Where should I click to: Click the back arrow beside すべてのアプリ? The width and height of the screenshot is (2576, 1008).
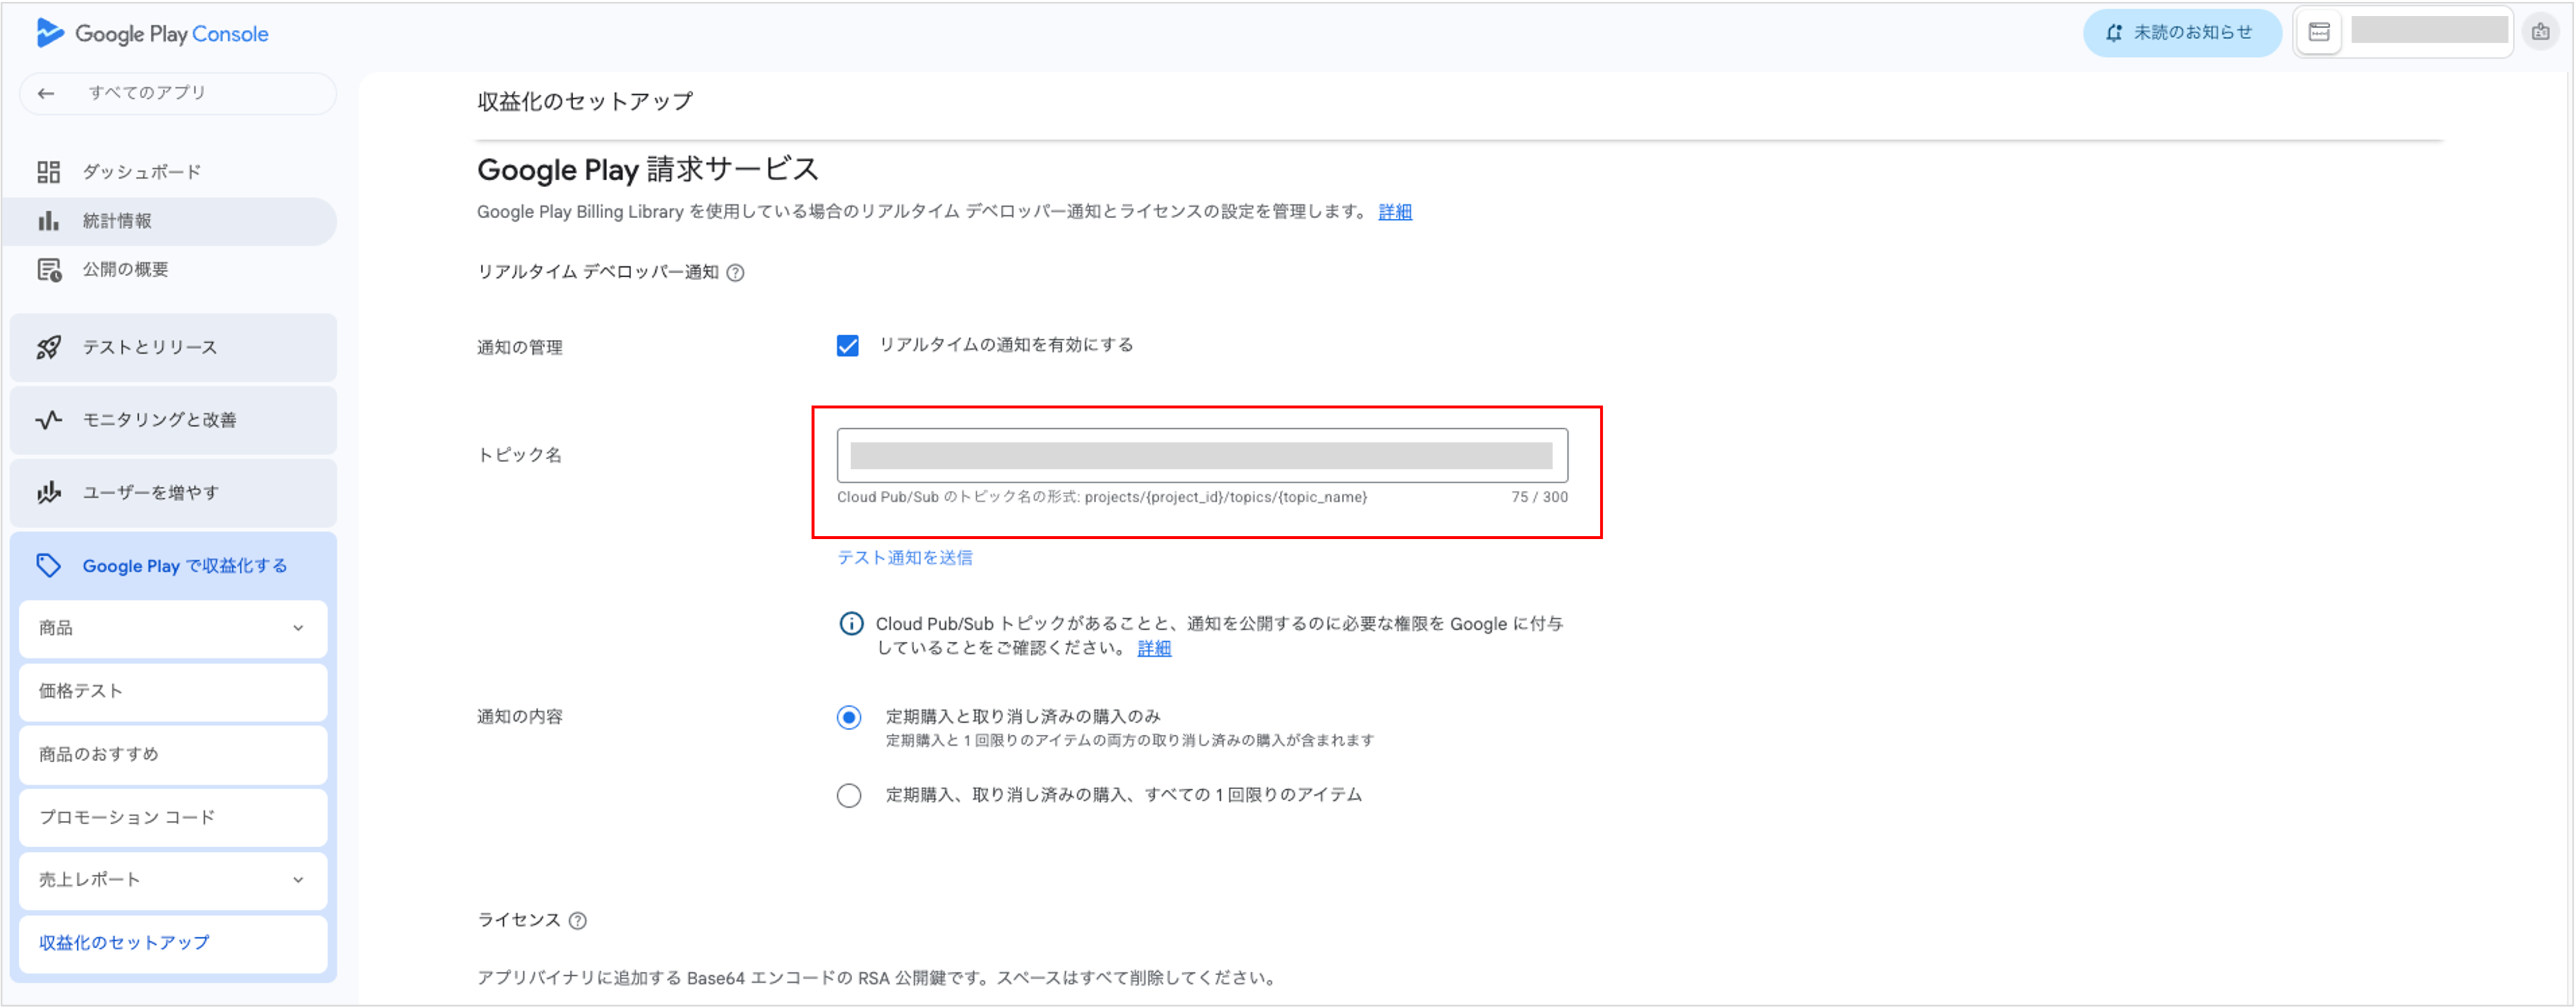pos(46,93)
